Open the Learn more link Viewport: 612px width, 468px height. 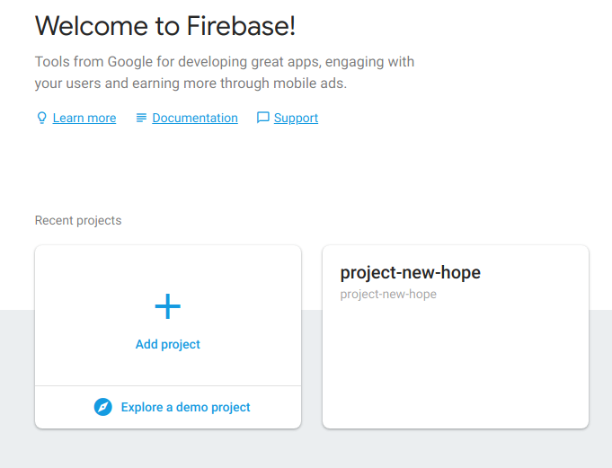(84, 118)
